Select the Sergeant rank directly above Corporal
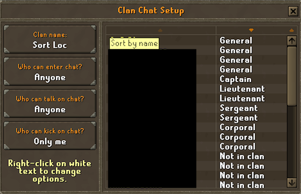 239,118
